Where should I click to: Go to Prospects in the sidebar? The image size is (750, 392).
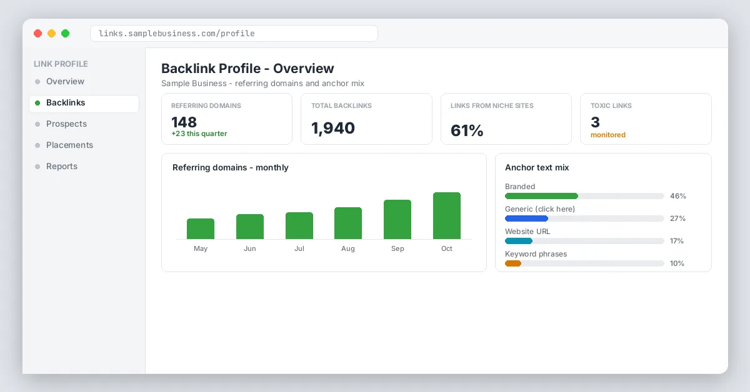click(84, 124)
